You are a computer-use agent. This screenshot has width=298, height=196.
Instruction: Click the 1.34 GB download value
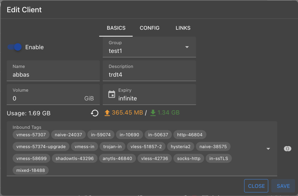[168, 113]
